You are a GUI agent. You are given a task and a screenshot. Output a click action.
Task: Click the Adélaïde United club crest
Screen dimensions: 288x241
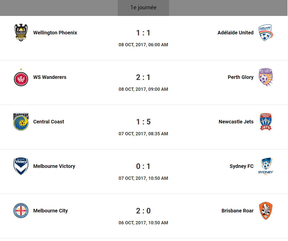coord(266,33)
